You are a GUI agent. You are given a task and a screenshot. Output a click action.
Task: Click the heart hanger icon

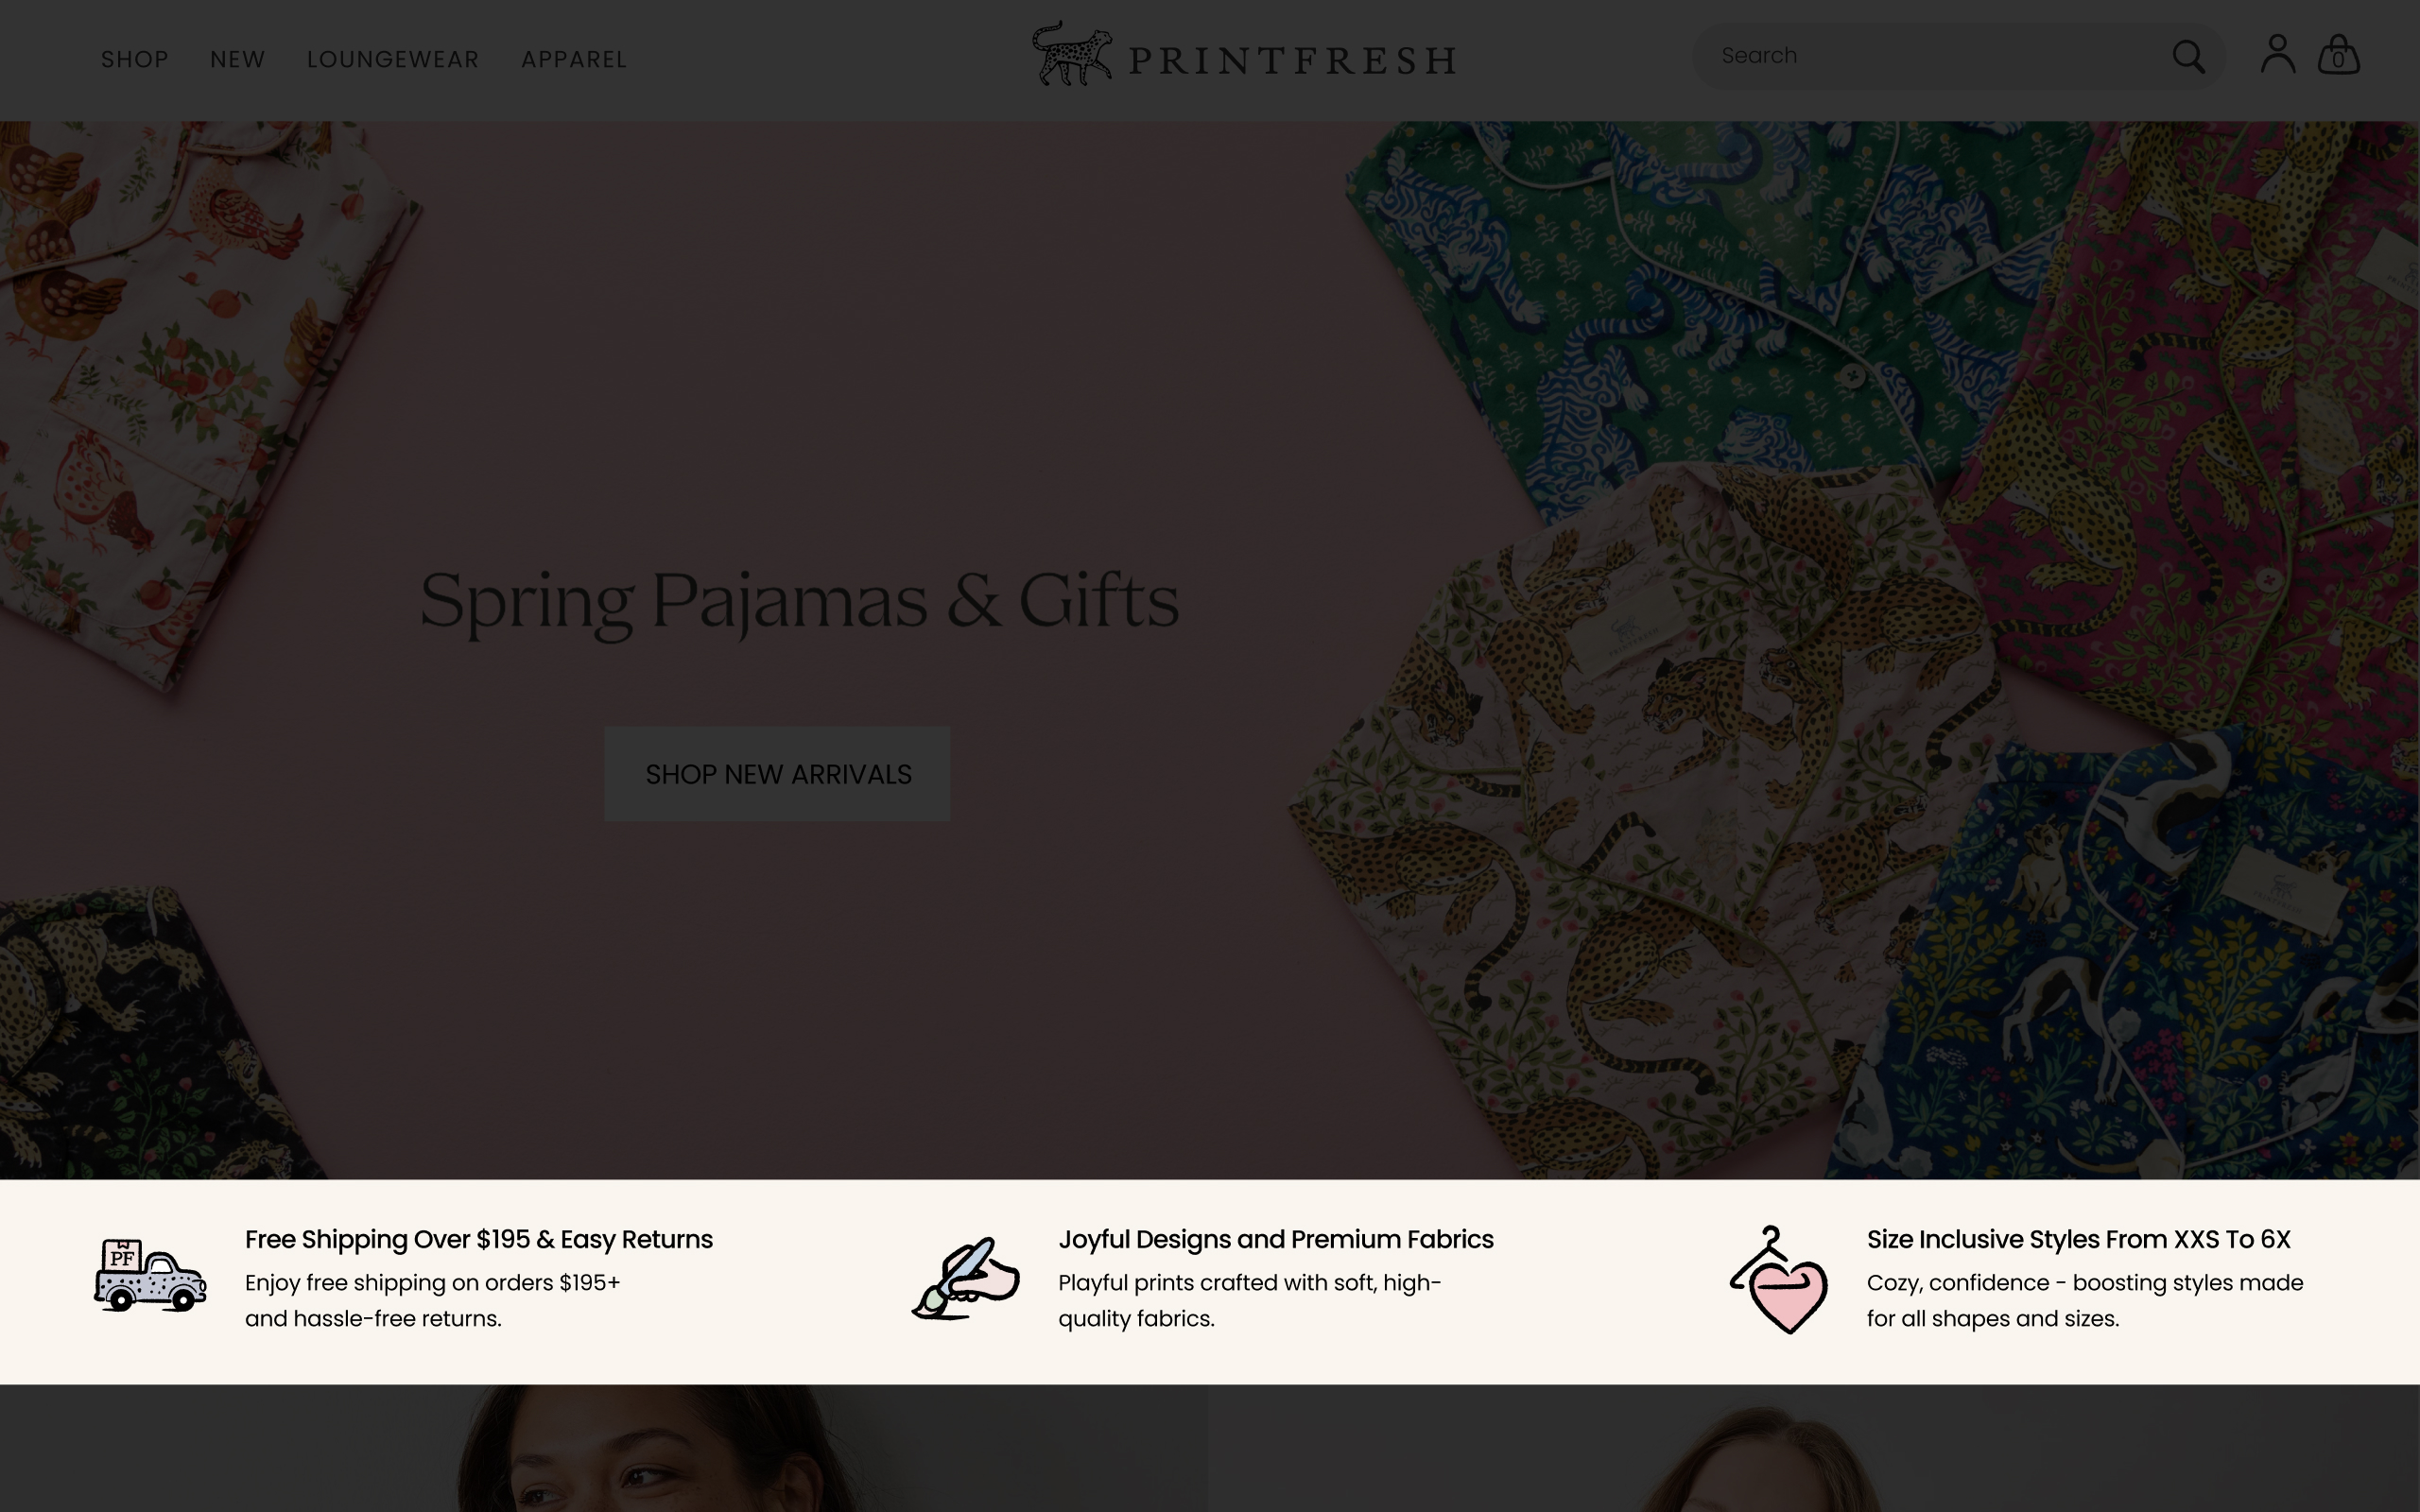coord(1779,1280)
